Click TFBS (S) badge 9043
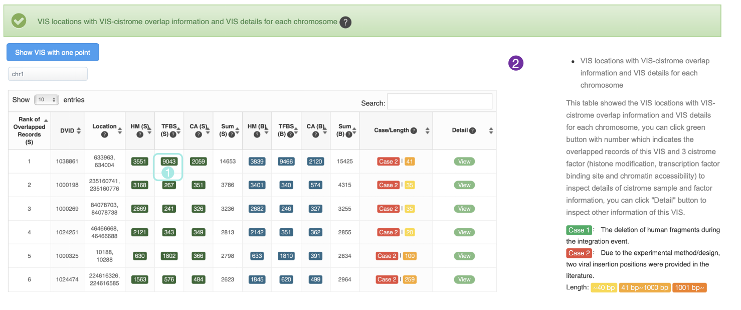This screenshot has width=741, height=310. [x=169, y=162]
